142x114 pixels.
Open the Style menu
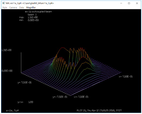click(x=5, y=8)
